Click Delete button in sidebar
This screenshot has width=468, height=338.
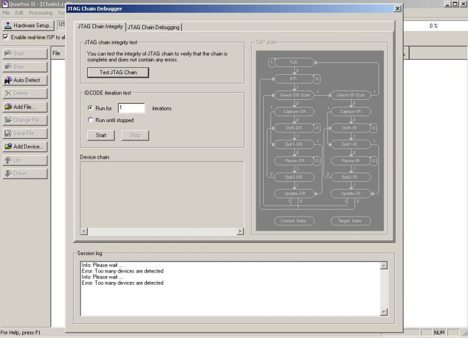(25, 93)
